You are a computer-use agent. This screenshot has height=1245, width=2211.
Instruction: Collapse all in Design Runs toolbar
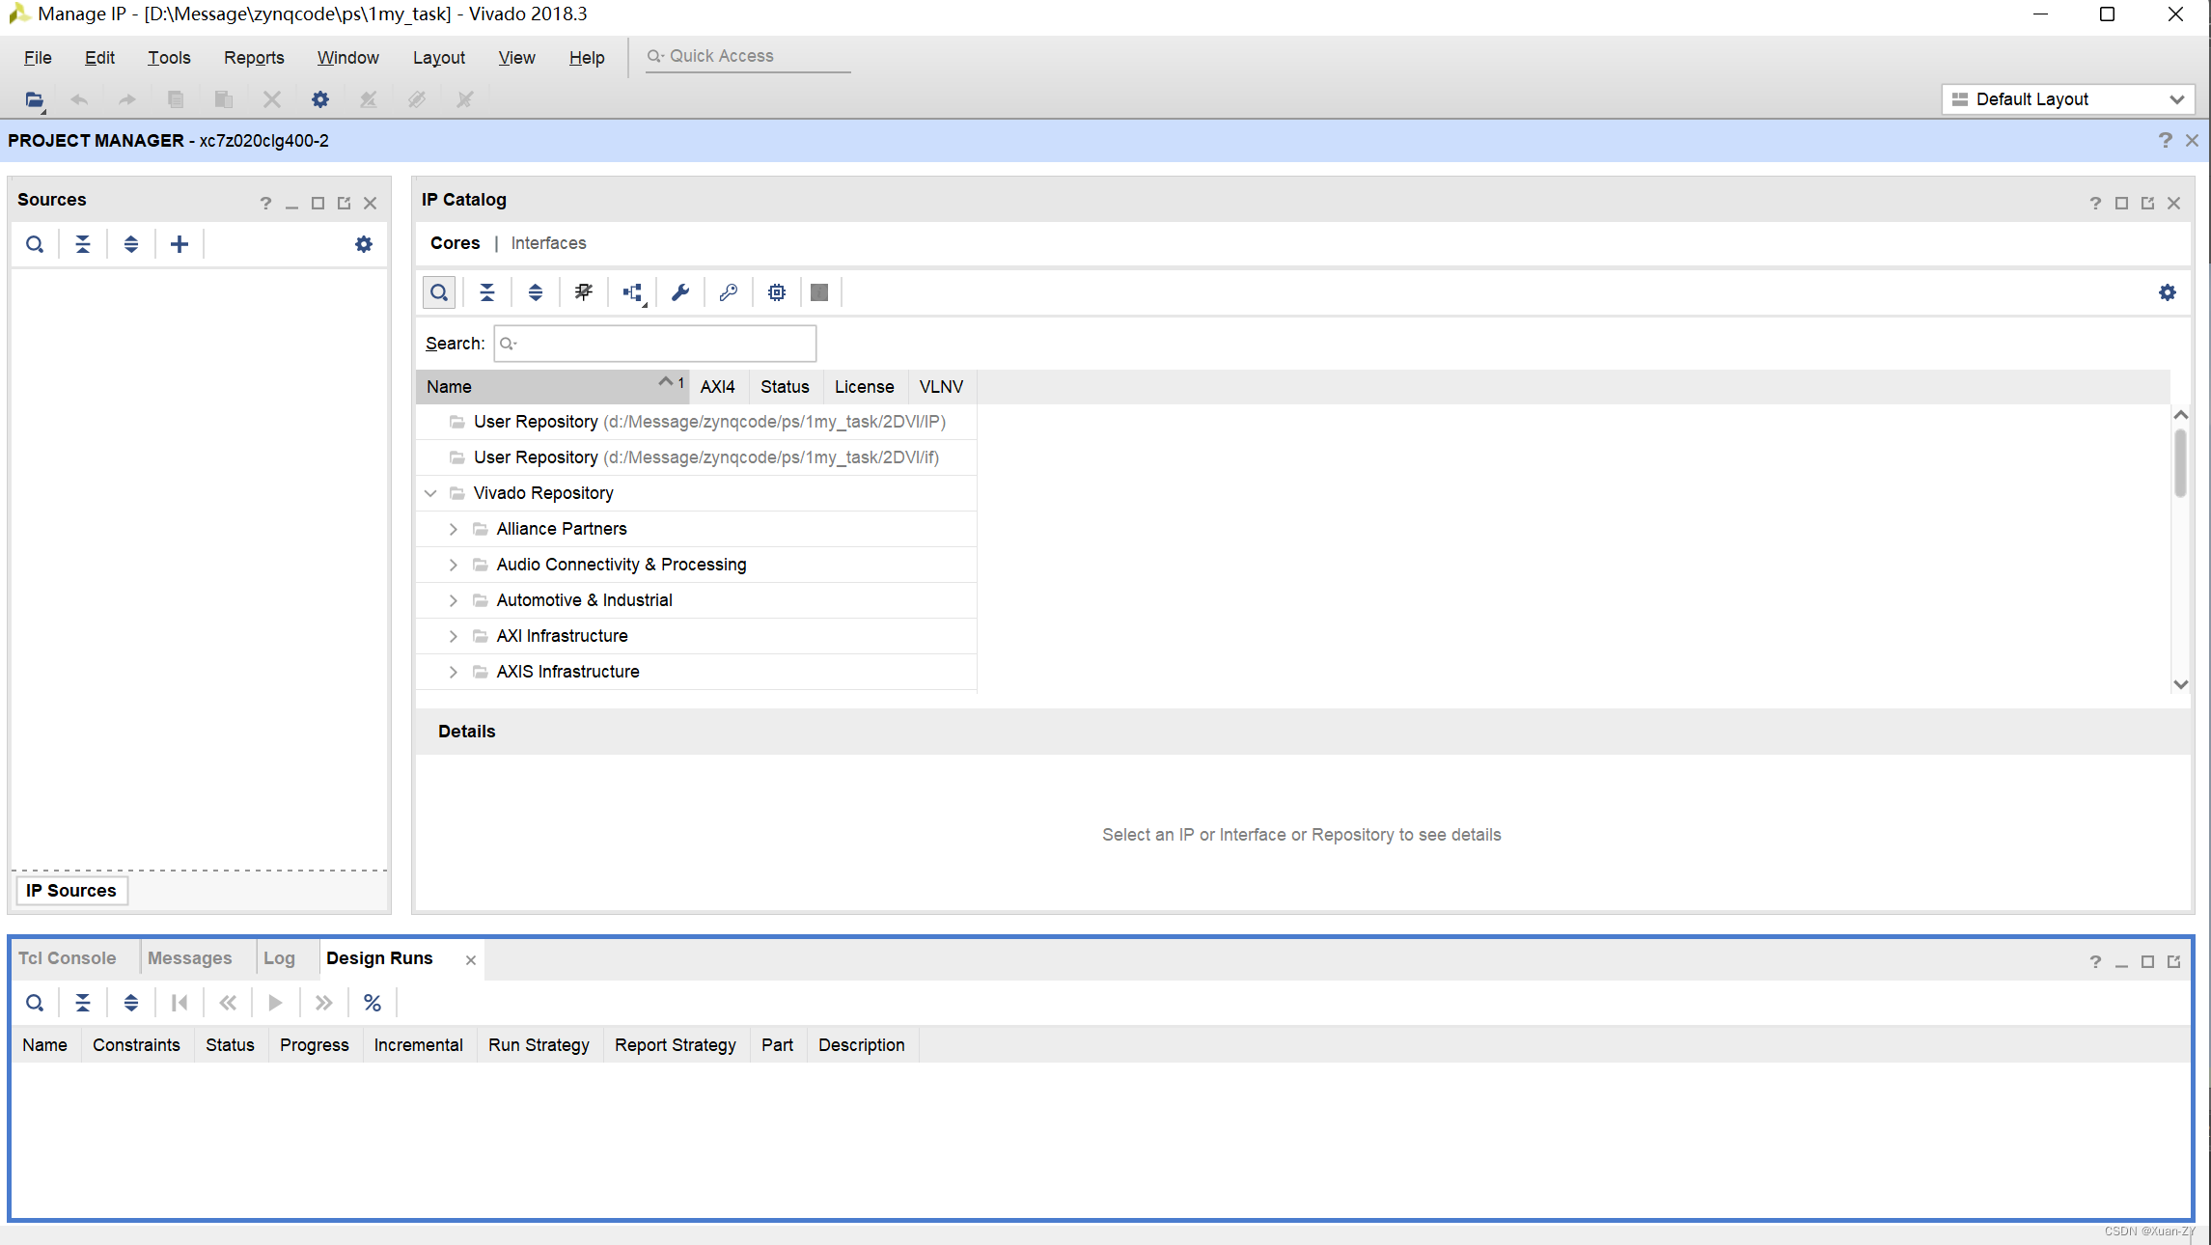pyautogui.click(x=83, y=1003)
